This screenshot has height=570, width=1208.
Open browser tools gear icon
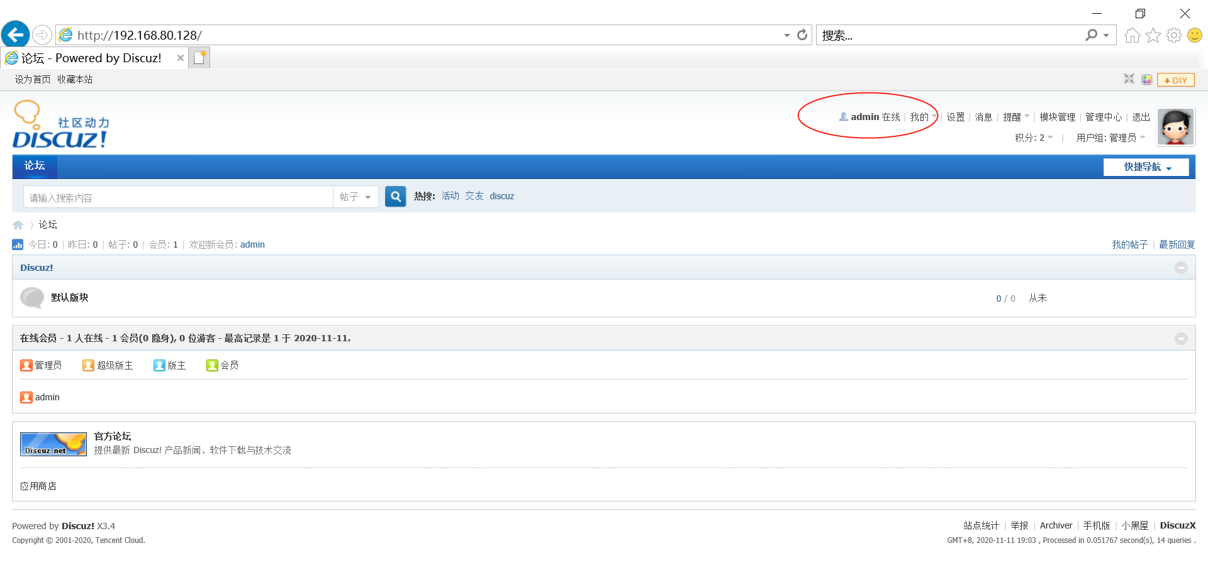tap(1173, 35)
